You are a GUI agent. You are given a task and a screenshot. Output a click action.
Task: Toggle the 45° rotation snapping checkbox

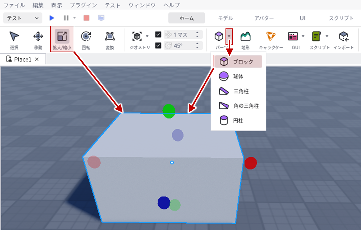coord(158,45)
